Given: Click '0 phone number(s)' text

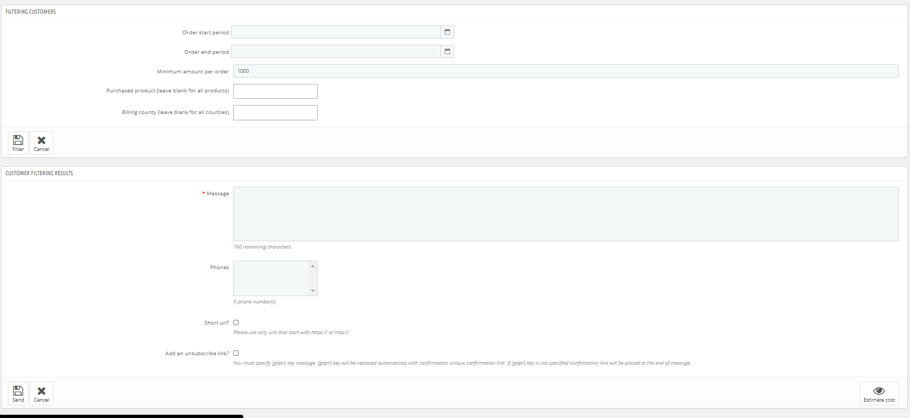Looking at the screenshot, I should (255, 302).
